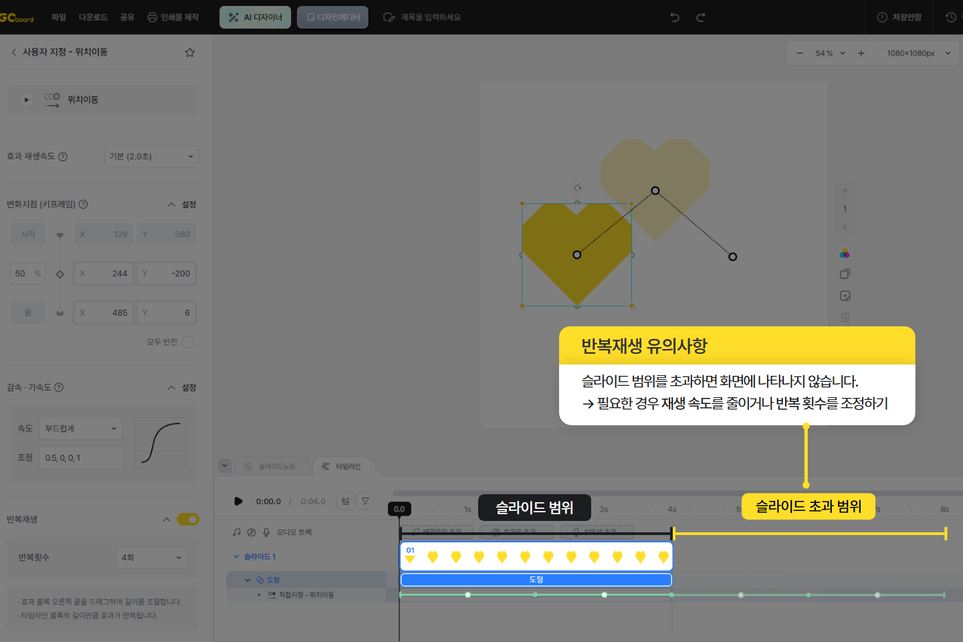Screen dimensions: 963x642
Task: Check the 모두 반전 checkbox
Action: click(188, 342)
